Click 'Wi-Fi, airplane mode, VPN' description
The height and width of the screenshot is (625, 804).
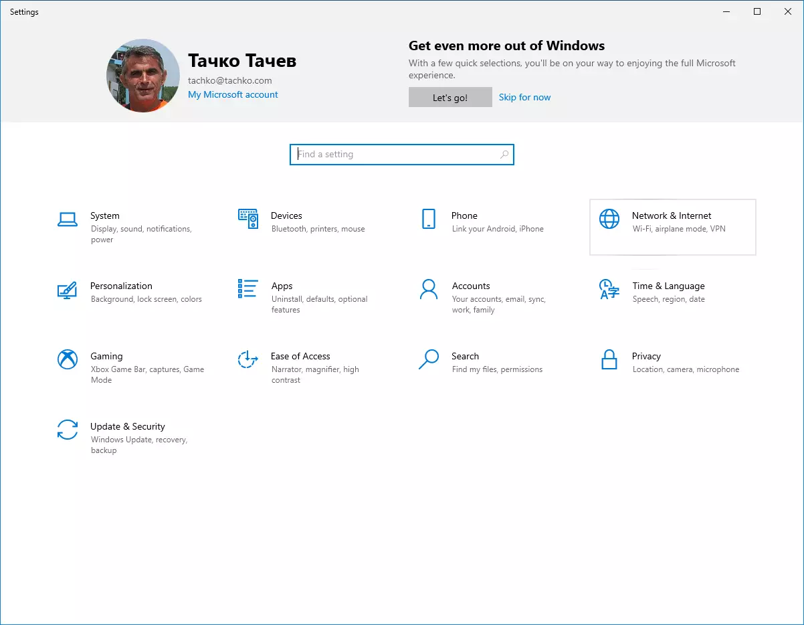[679, 229]
